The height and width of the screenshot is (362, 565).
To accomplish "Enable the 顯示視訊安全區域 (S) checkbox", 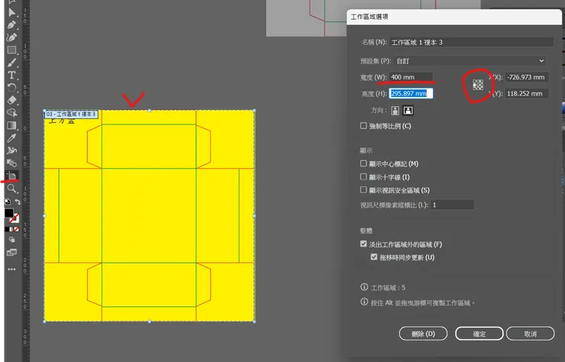I will [x=363, y=190].
